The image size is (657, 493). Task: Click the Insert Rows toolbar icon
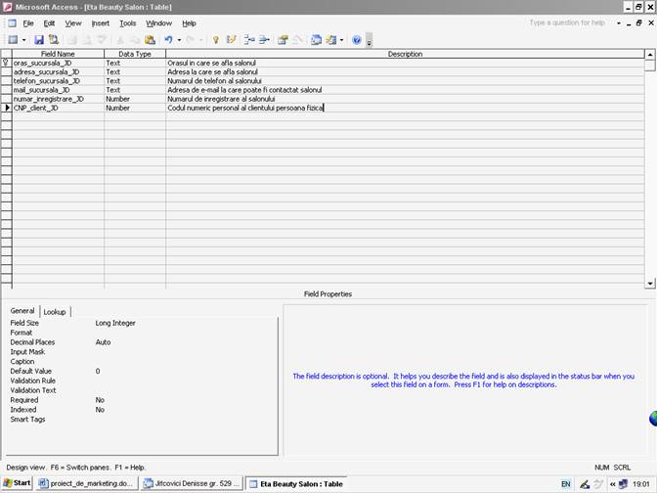coord(249,40)
